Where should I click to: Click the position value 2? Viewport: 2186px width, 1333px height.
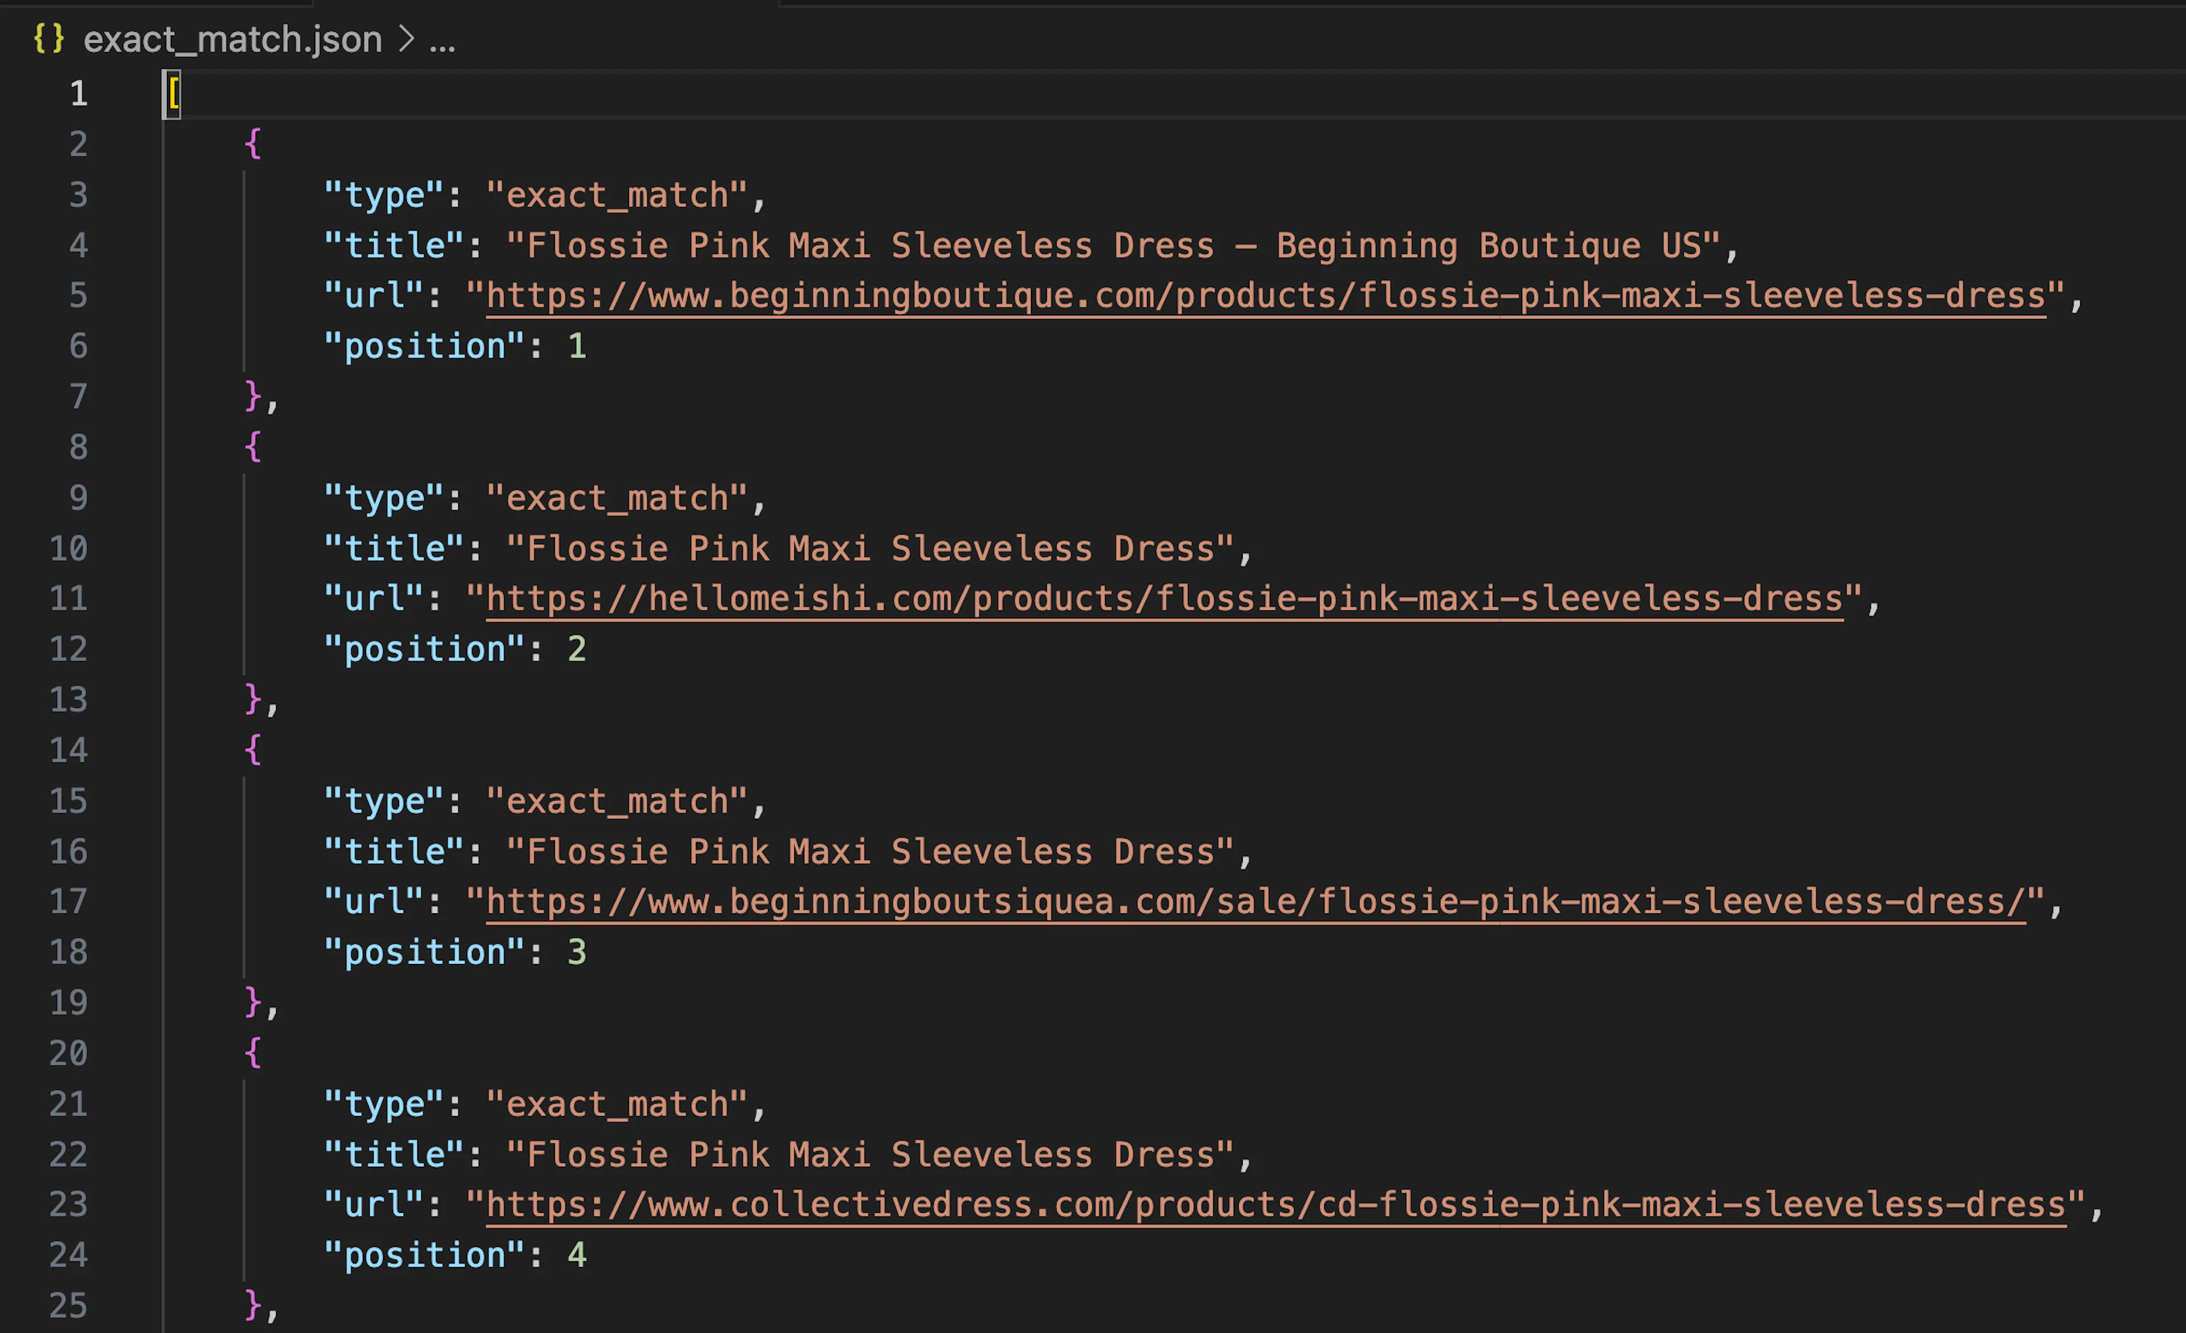(x=578, y=650)
